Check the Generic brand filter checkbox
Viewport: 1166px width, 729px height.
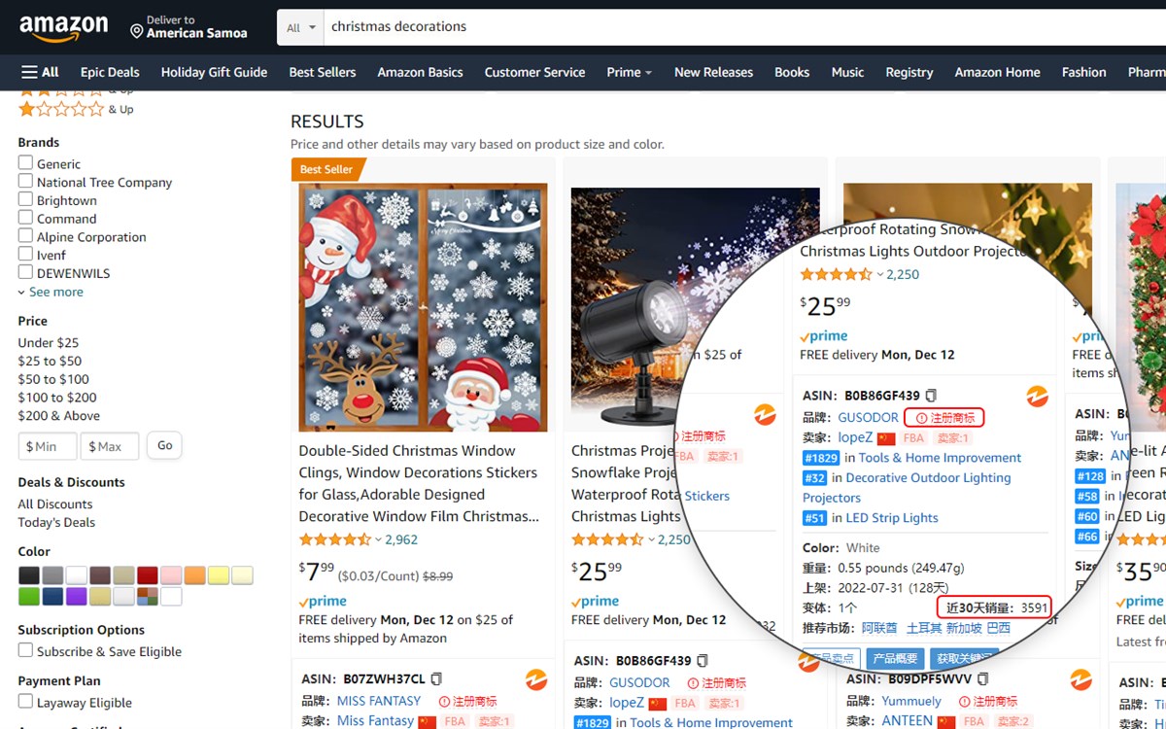coord(27,163)
